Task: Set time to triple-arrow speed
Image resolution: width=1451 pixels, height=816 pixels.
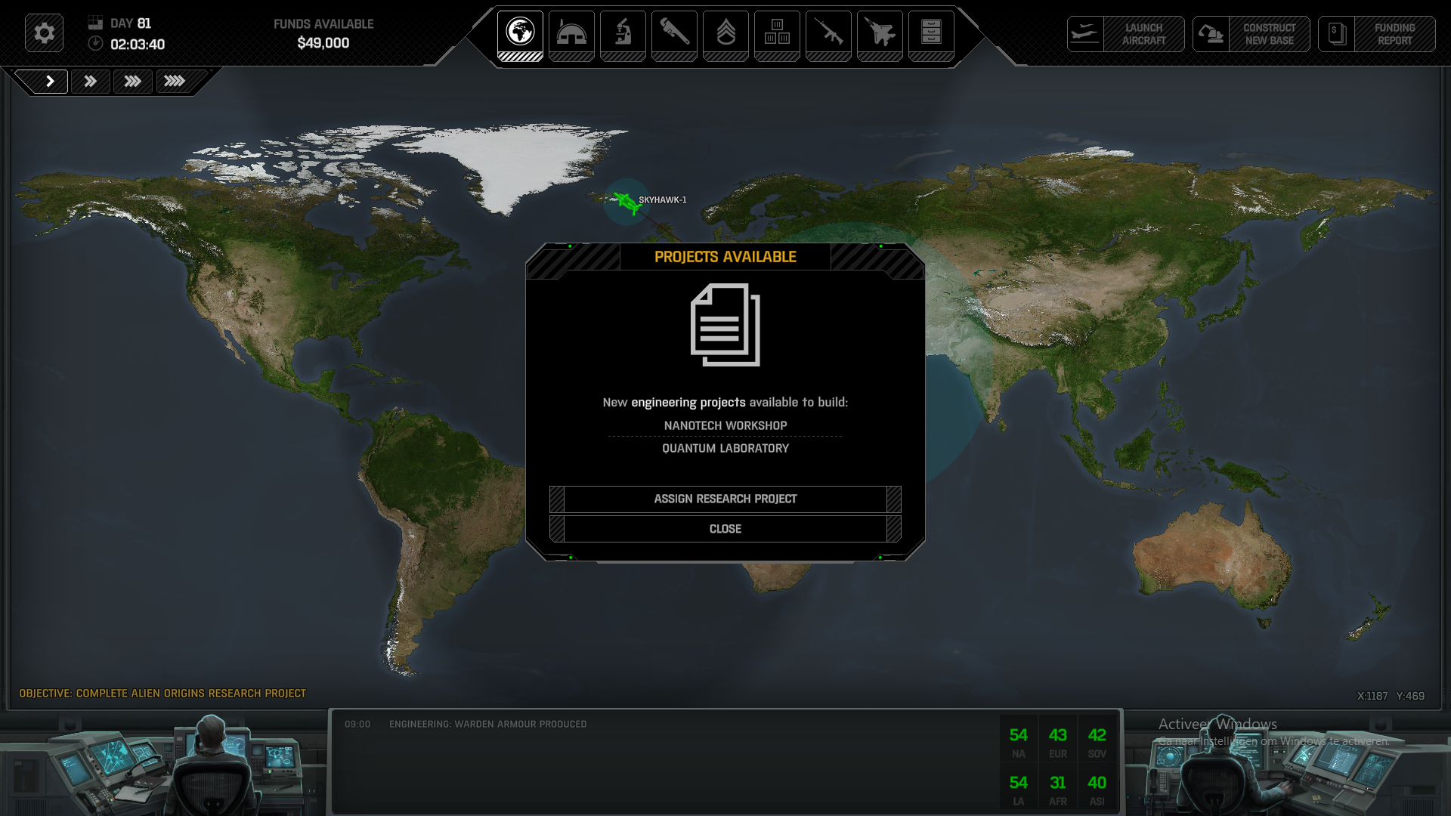Action: 133,81
